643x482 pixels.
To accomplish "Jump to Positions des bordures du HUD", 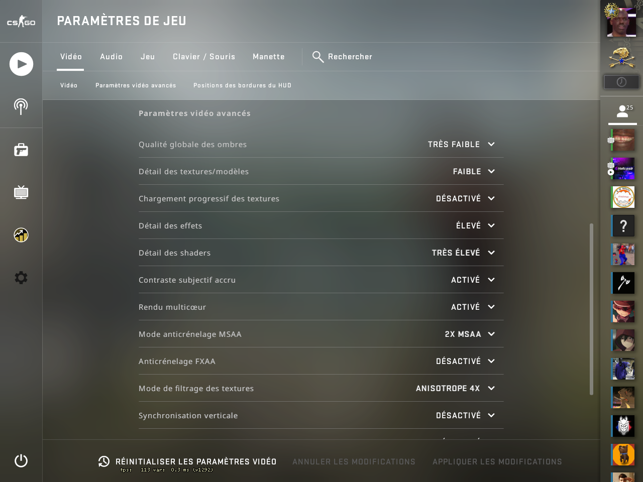I will [x=242, y=85].
